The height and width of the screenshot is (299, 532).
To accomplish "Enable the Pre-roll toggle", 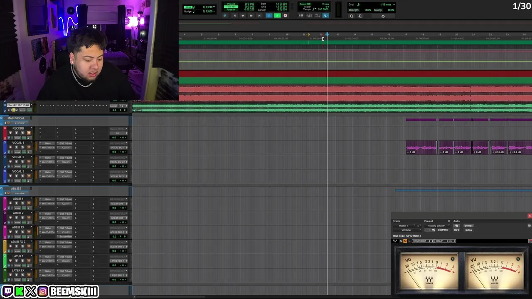I will [x=230, y=4].
